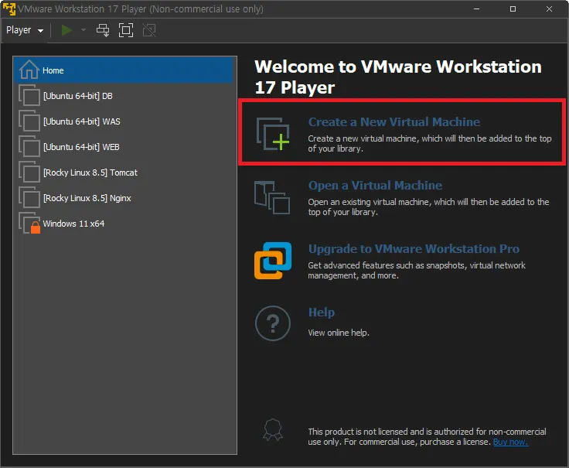
Task: Maximize the VMware Workstation Player window
Action: tap(513, 9)
